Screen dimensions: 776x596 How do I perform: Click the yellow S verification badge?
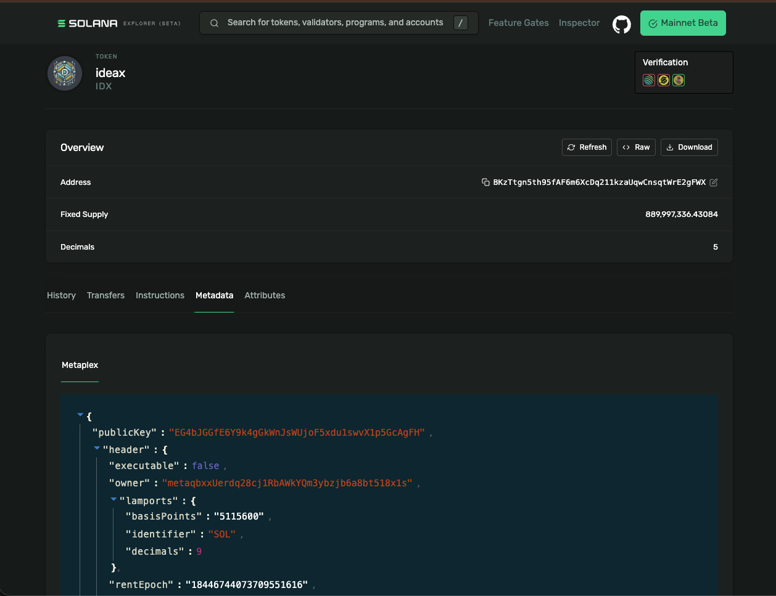tap(664, 80)
